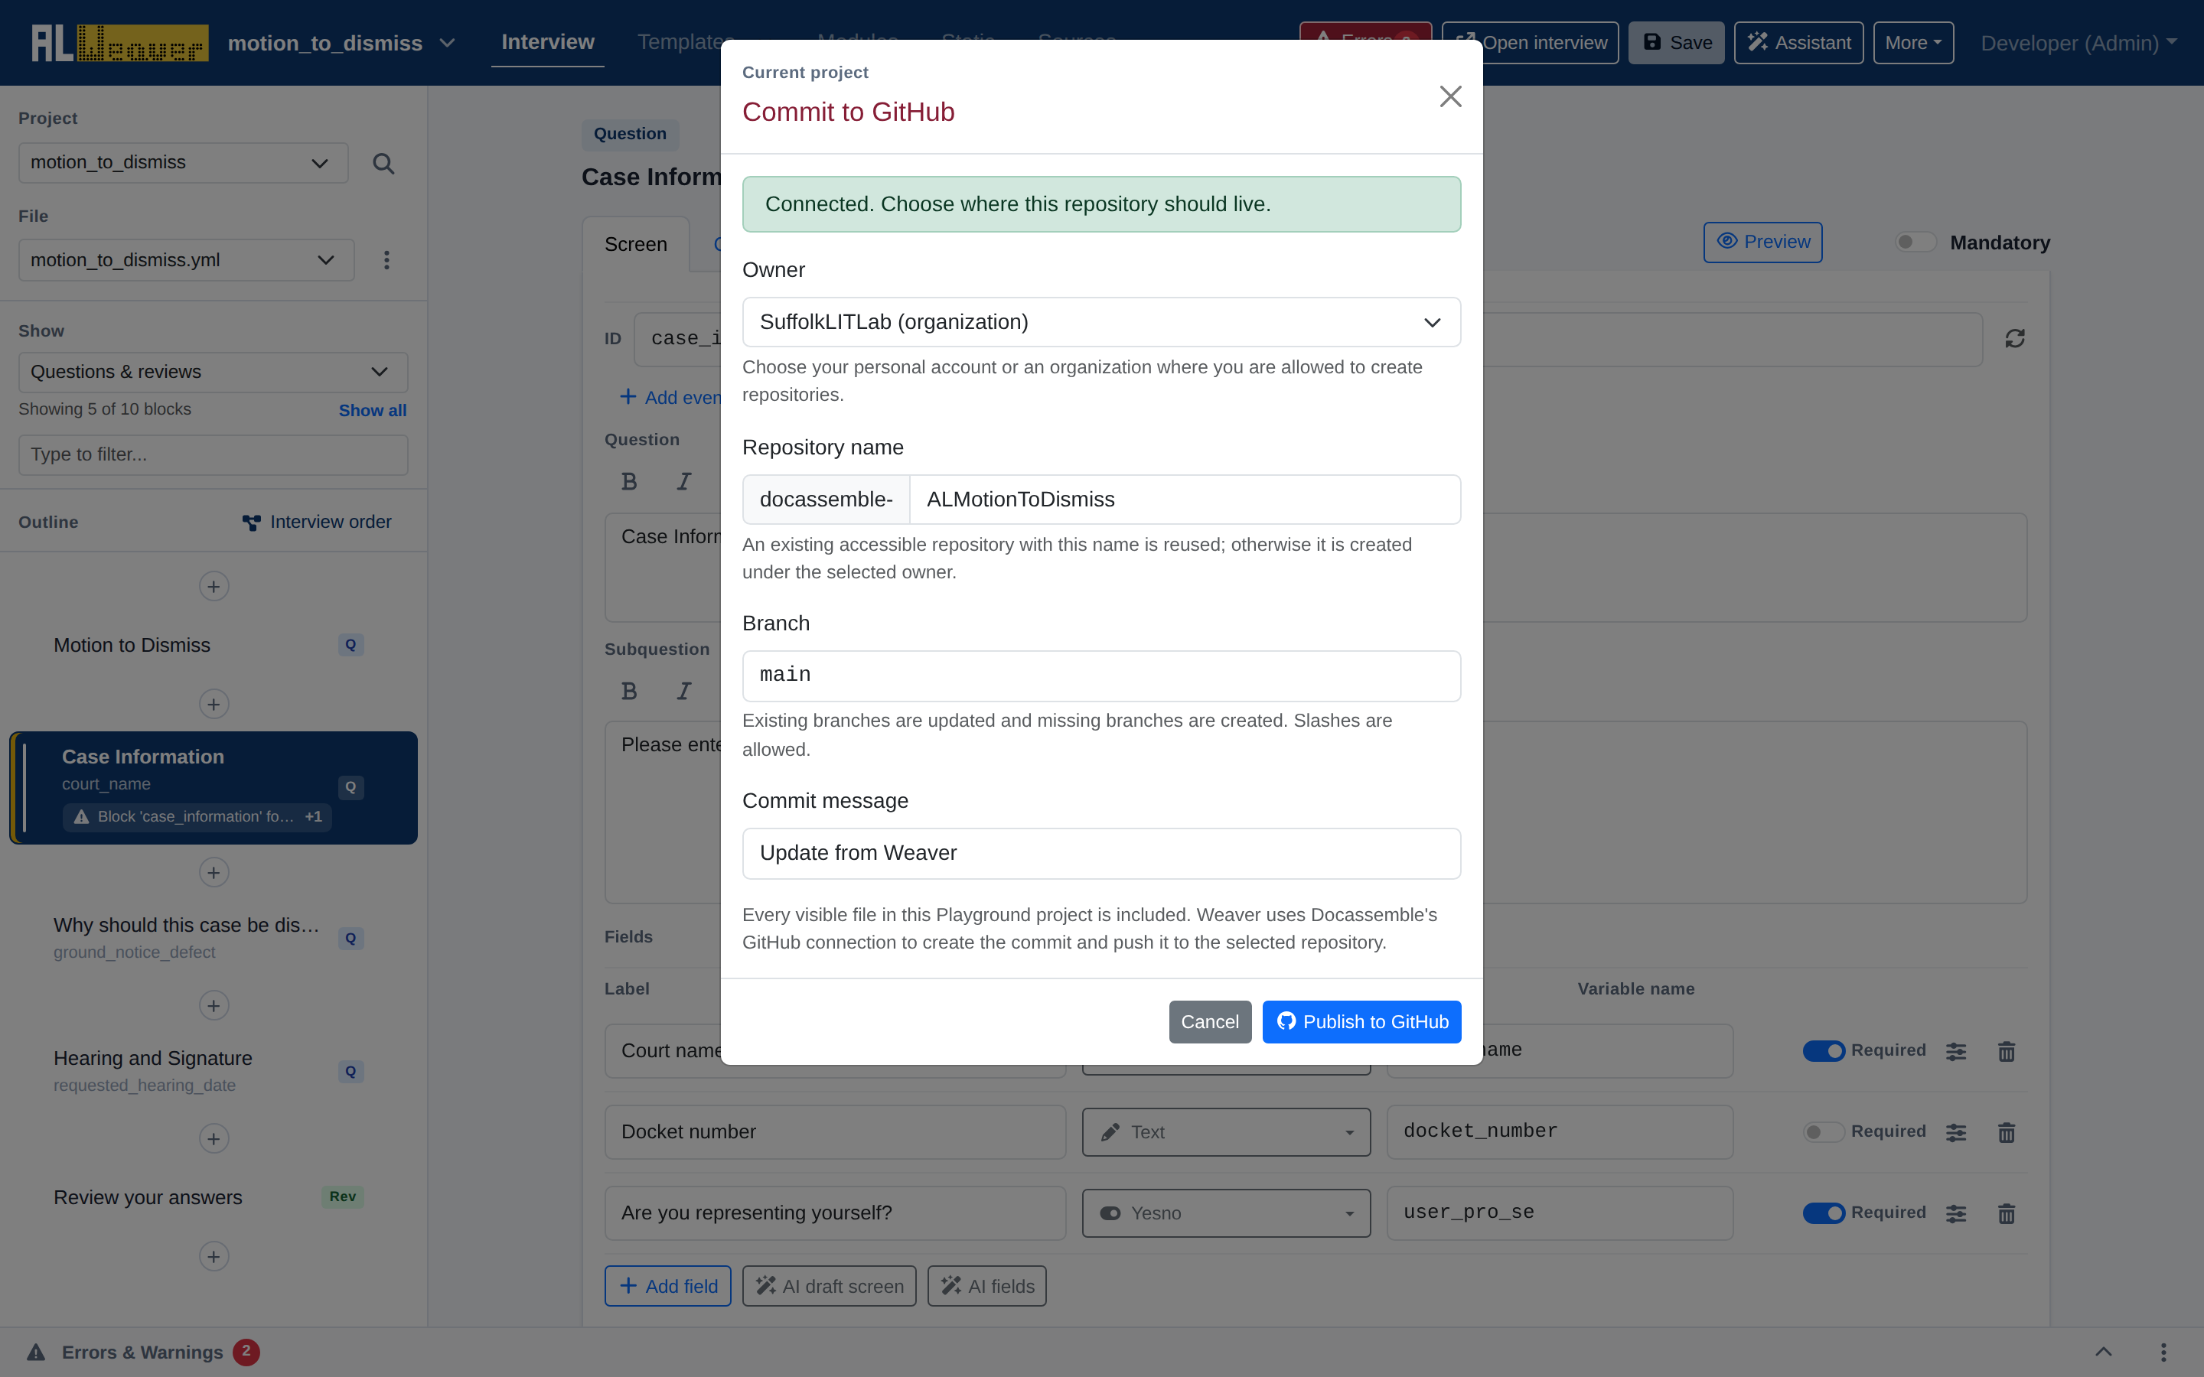Open file options three-dot menu

tap(386, 260)
